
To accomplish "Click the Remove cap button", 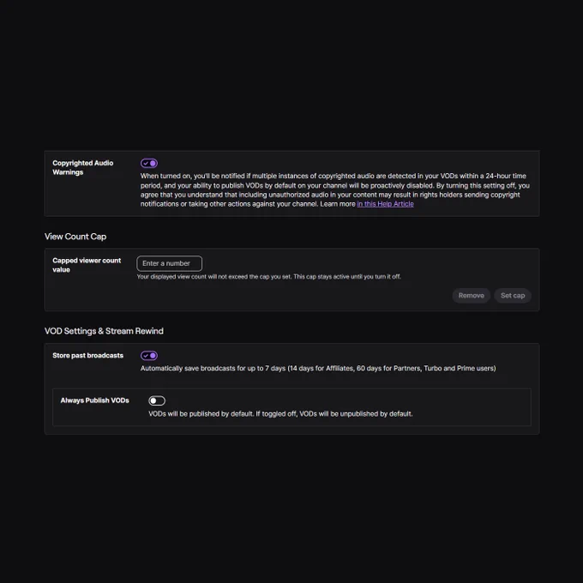I will point(471,296).
